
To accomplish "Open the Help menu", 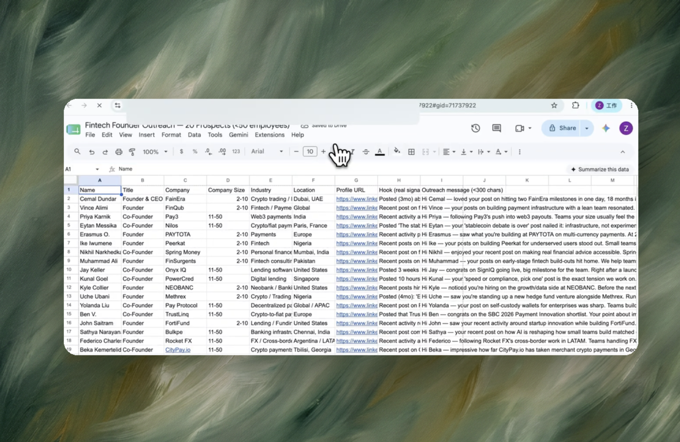I will 298,135.
